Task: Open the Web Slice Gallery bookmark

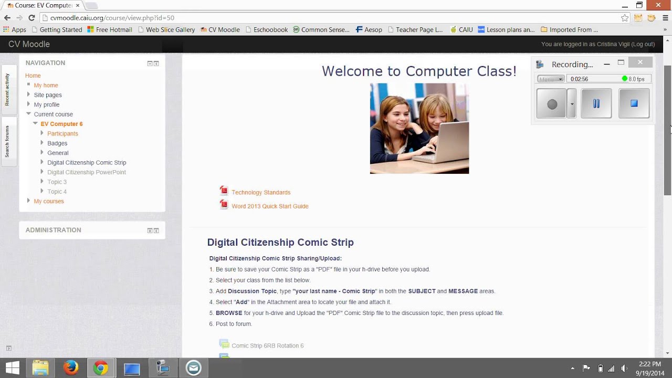Action: (x=166, y=30)
